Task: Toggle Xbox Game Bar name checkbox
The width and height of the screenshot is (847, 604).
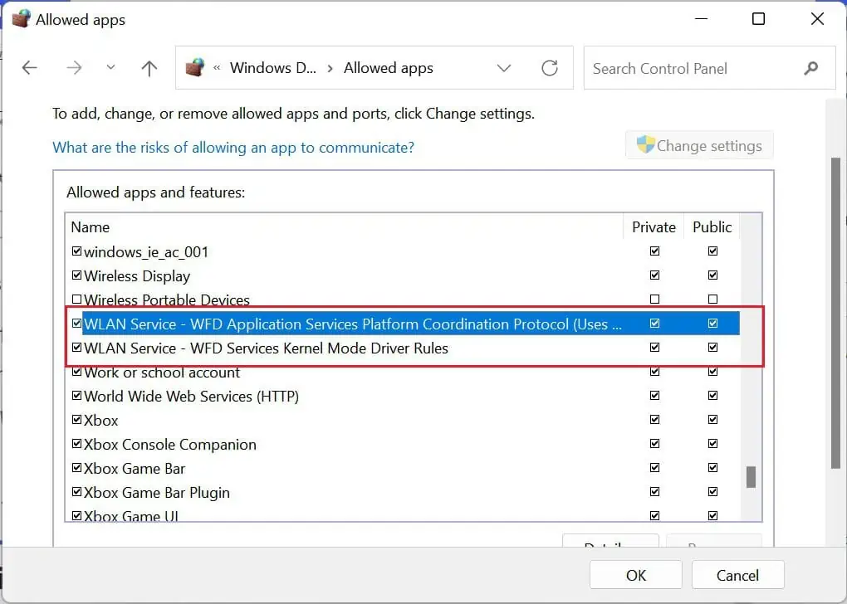Action: pos(76,467)
